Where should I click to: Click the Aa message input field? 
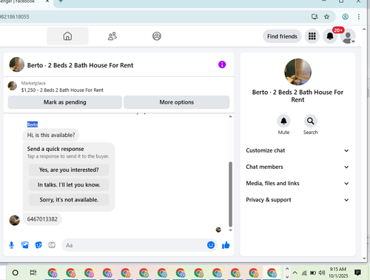tap(135, 245)
